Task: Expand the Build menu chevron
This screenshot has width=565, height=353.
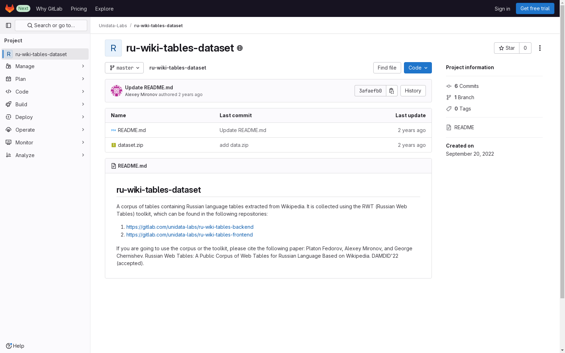Action: coord(83,104)
